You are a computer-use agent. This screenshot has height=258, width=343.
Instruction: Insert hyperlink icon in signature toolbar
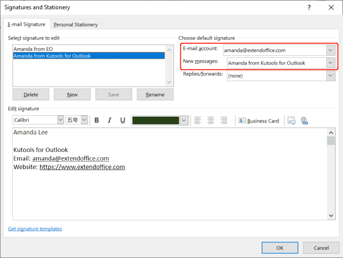coord(304,121)
